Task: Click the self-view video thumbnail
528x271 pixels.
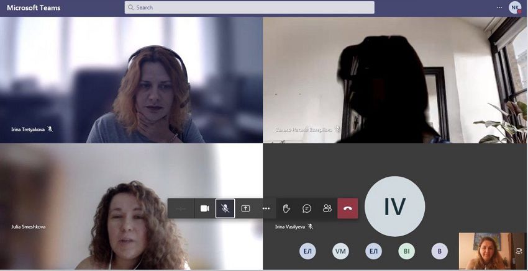Action: [x=483, y=251]
